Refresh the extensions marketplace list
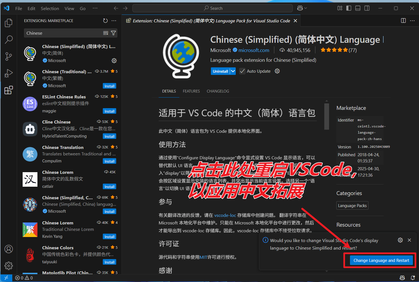The width and height of the screenshot is (419, 282). 105,21
